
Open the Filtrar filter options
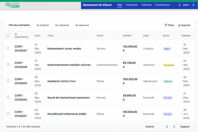[169, 25]
